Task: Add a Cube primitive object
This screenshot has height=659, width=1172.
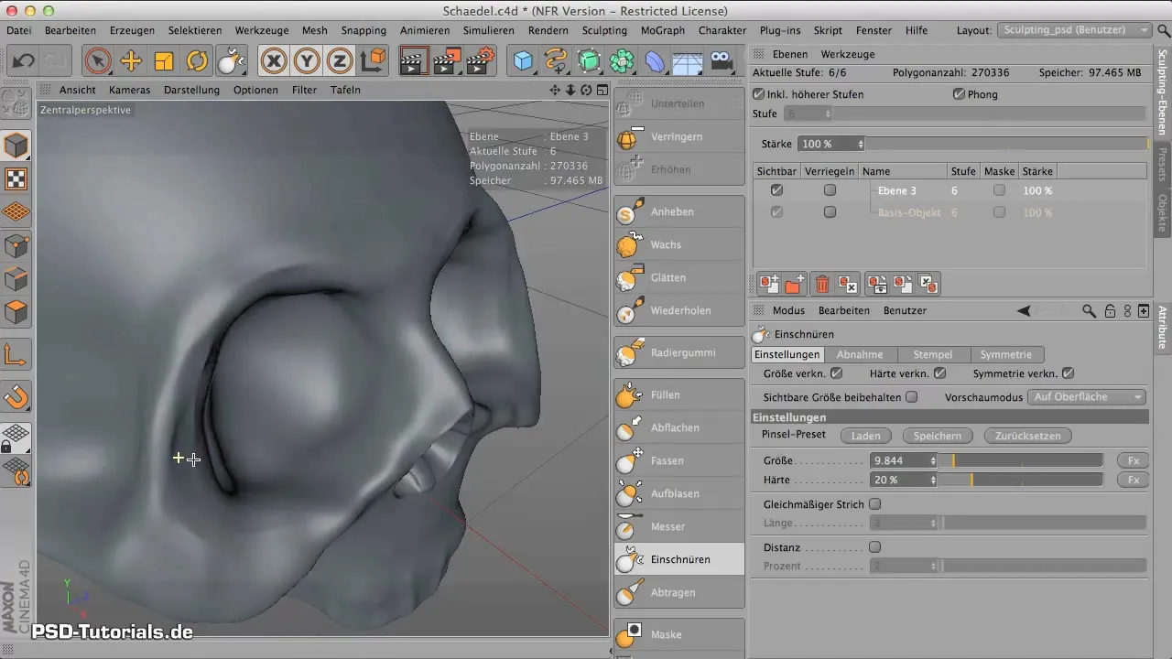Action: pos(523,61)
